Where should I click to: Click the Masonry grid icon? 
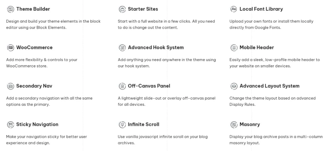tap(234, 125)
